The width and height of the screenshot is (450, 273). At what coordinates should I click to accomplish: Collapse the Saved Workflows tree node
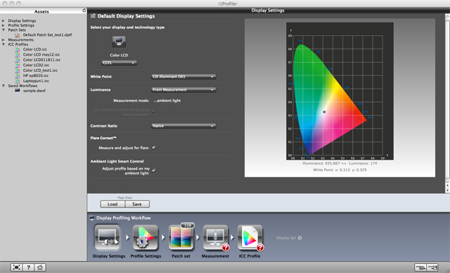point(4,86)
